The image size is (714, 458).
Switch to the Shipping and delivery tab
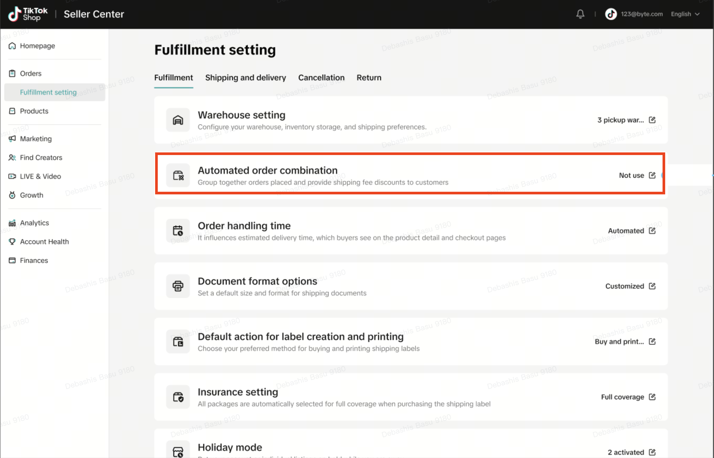245,78
